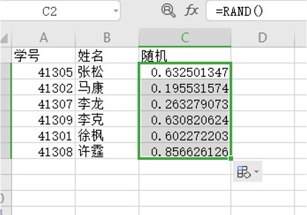Select the cell with 0.632501347
Viewport: 307px width, 215px height.
[185, 71]
